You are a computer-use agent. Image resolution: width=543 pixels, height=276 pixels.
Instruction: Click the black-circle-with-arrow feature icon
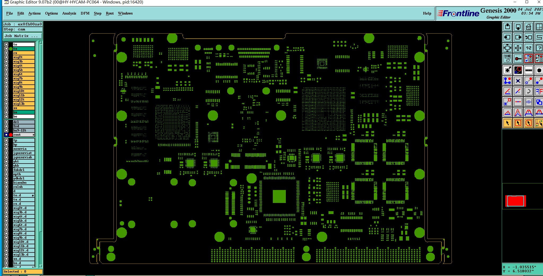coord(507,70)
